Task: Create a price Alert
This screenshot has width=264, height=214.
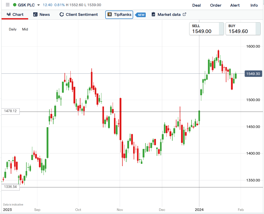Action: pyautogui.click(x=235, y=5)
